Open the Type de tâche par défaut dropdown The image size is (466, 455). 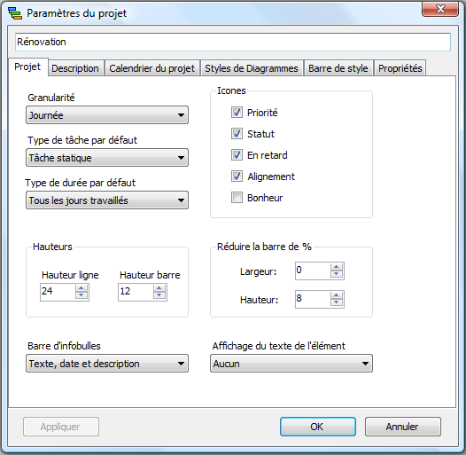(107, 158)
